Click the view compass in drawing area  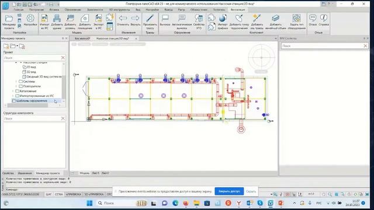(x=261, y=57)
